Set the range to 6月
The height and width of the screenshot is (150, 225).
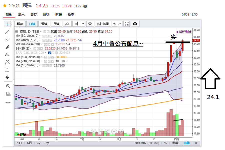29,143
